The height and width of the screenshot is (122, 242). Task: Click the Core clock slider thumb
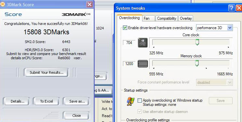[197, 42]
